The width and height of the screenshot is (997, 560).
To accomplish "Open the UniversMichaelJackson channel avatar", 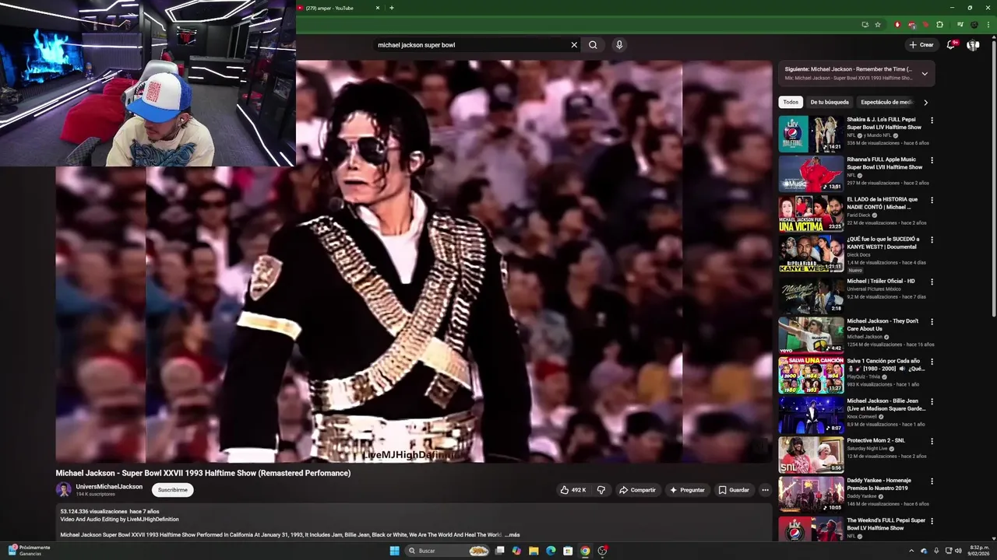I will coord(63,490).
